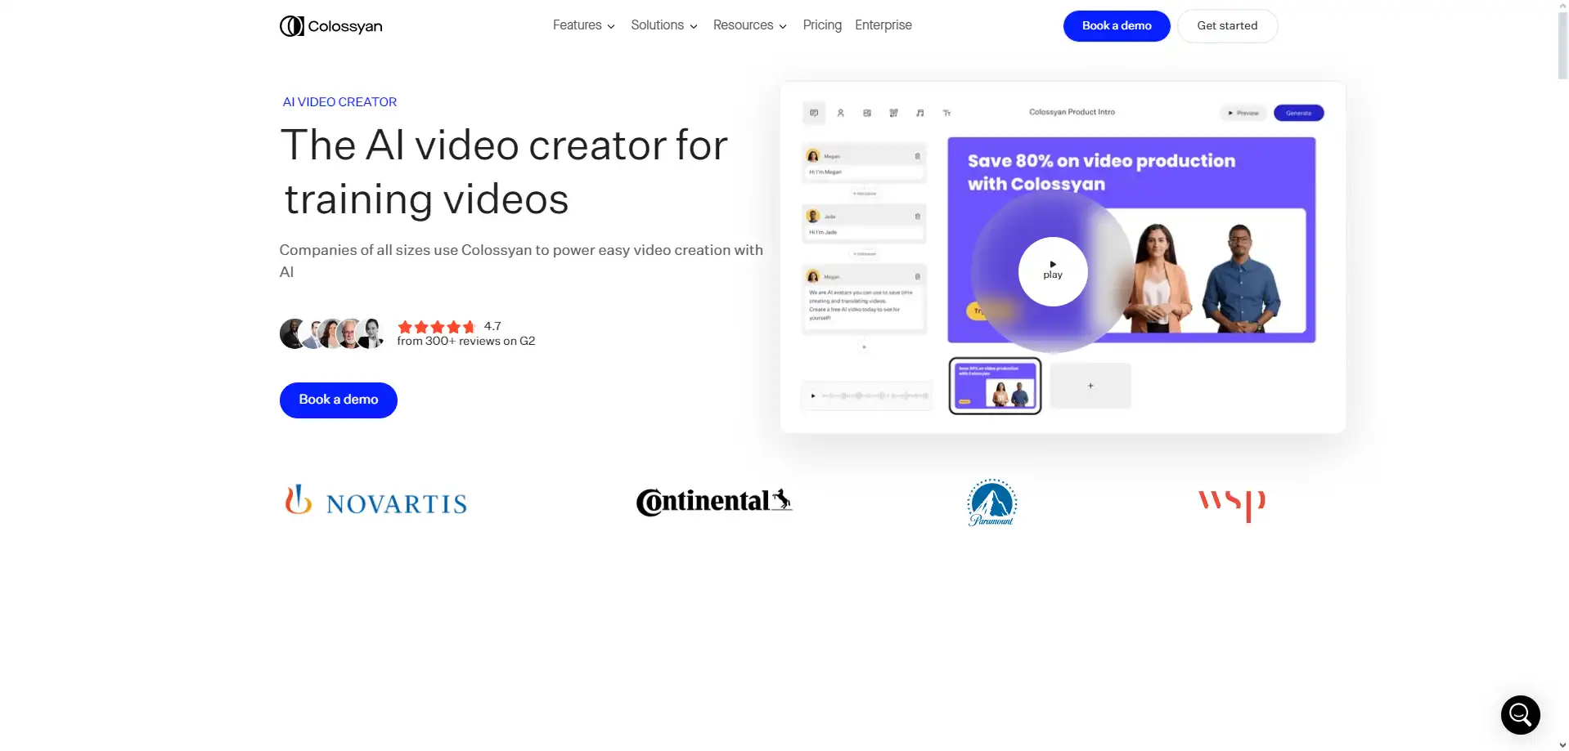Click the header Book a demo button

[x=1117, y=26]
